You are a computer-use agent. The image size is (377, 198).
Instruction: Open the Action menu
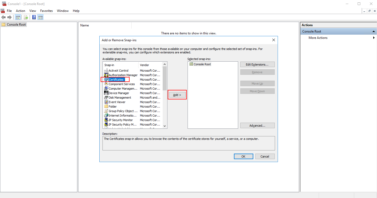20,11
